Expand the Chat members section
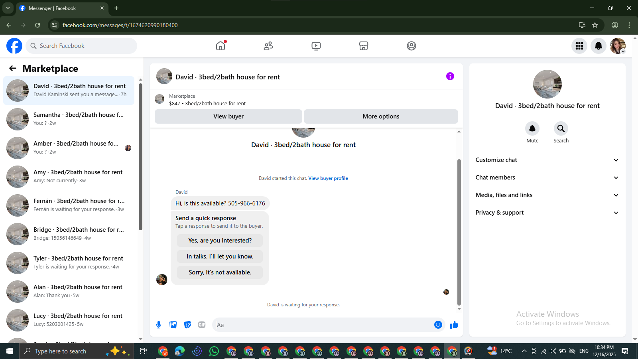This screenshot has width=638, height=359. pos(547,178)
